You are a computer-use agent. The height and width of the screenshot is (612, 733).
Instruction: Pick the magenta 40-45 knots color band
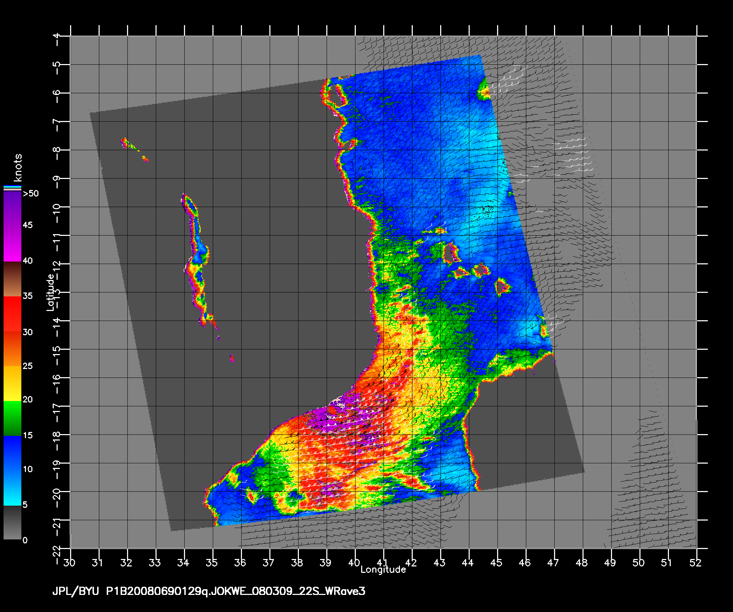[12, 244]
